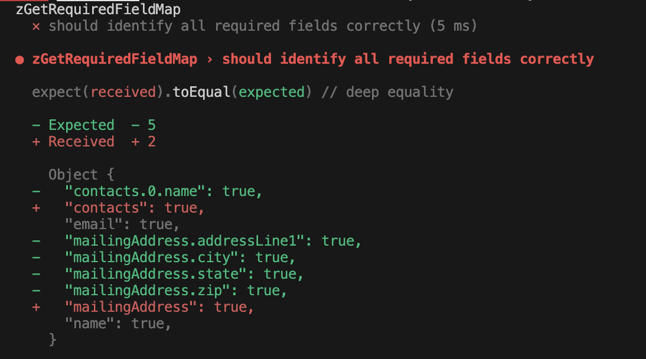Click the "Expected - 5" diff legend
646x359 pixels.
pyautogui.click(x=94, y=125)
